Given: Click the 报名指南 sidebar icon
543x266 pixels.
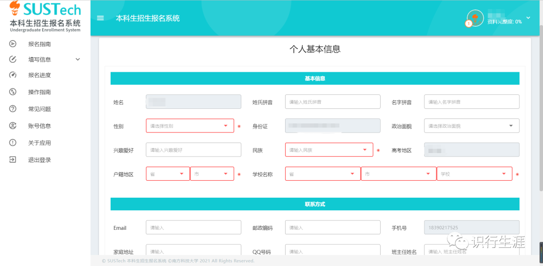Looking at the screenshot, I should (x=13, y=44).
